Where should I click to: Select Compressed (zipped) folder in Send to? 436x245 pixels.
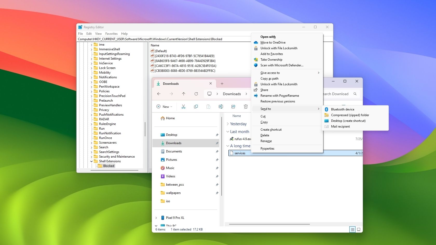pos(350,115)
